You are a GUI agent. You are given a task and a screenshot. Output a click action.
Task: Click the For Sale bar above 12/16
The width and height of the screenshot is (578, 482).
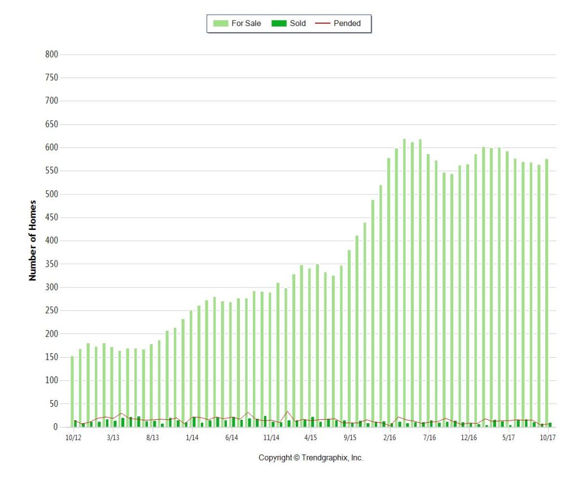click(468, 296)
